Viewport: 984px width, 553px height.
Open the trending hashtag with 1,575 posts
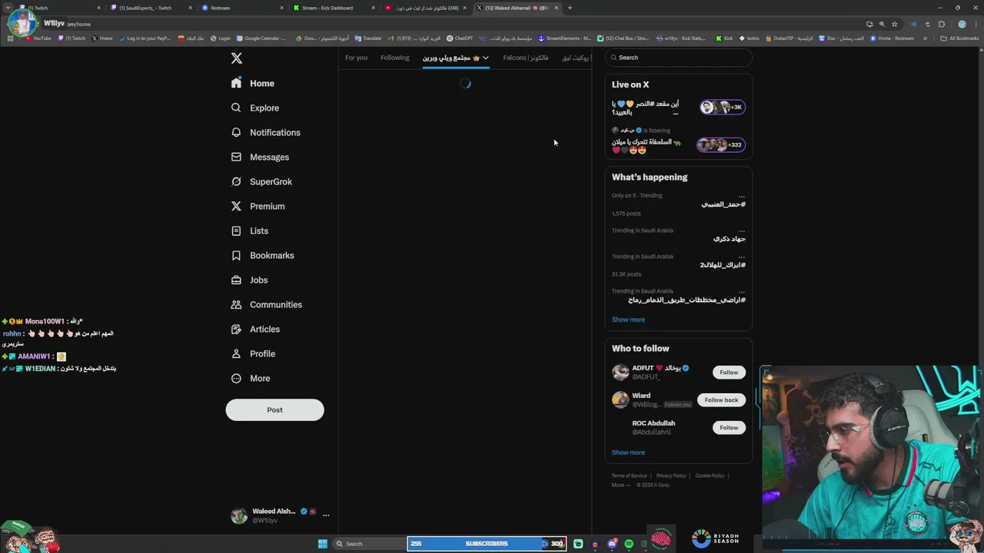[x=723, y=204]
